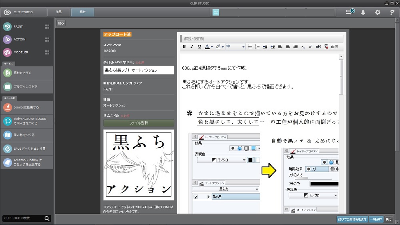This screenshot has height=225, width=400.
Task: Focus the タイトル input field
Action: [139, 70]
